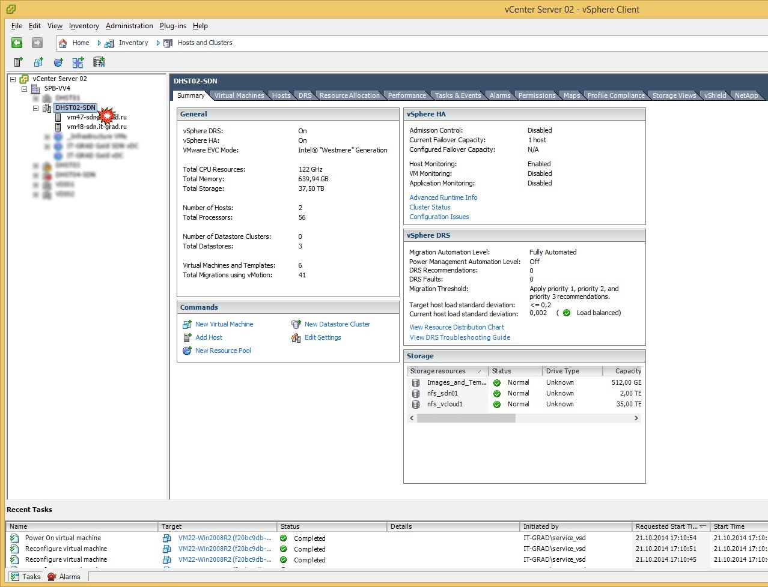The height and width of the screenshot is (587, 768).
Task: Collapse the vCenter Server 02 tree node
Action: click(13, 79)
